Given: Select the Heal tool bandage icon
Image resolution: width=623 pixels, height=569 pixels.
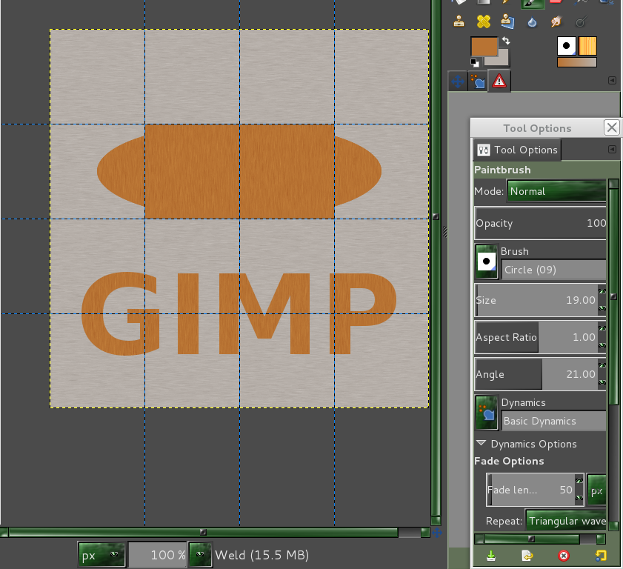Looking at the screenshot, I should (x=484, y=21).
